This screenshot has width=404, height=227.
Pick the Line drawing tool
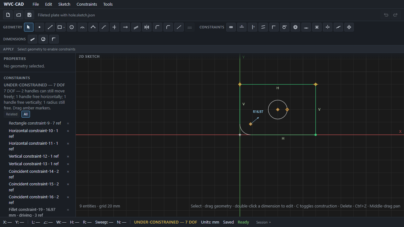(50, 27)
